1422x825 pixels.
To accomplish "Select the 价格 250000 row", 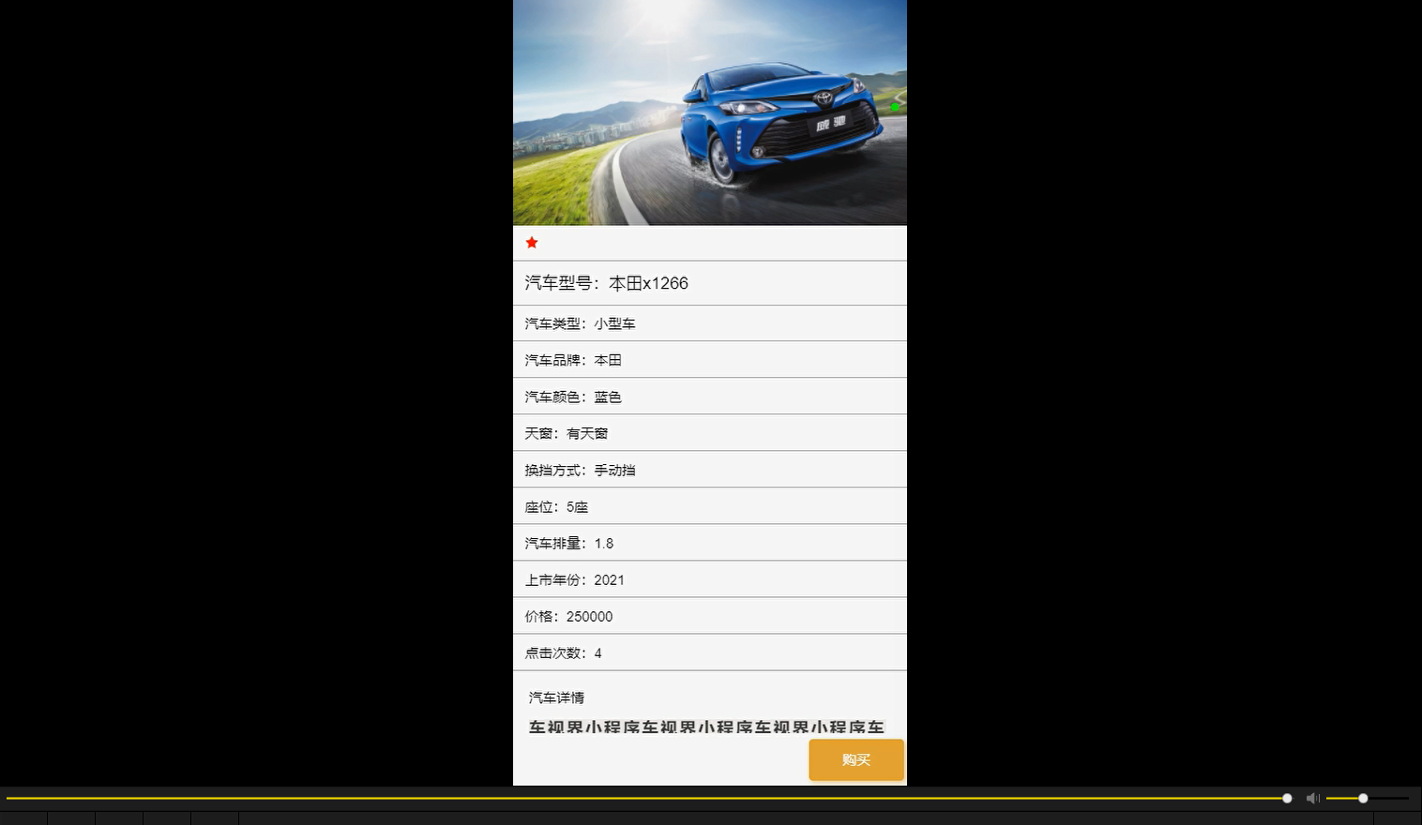I will tap(709, 615).
